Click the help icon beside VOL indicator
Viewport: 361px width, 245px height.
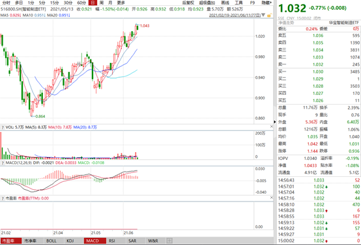pyautogui.click(x=3, y=127)
